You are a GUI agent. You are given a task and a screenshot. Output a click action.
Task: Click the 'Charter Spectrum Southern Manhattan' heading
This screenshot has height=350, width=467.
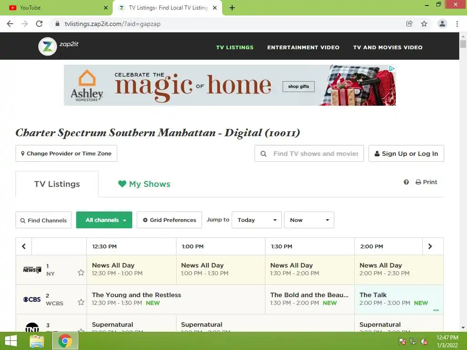(157, 133)
